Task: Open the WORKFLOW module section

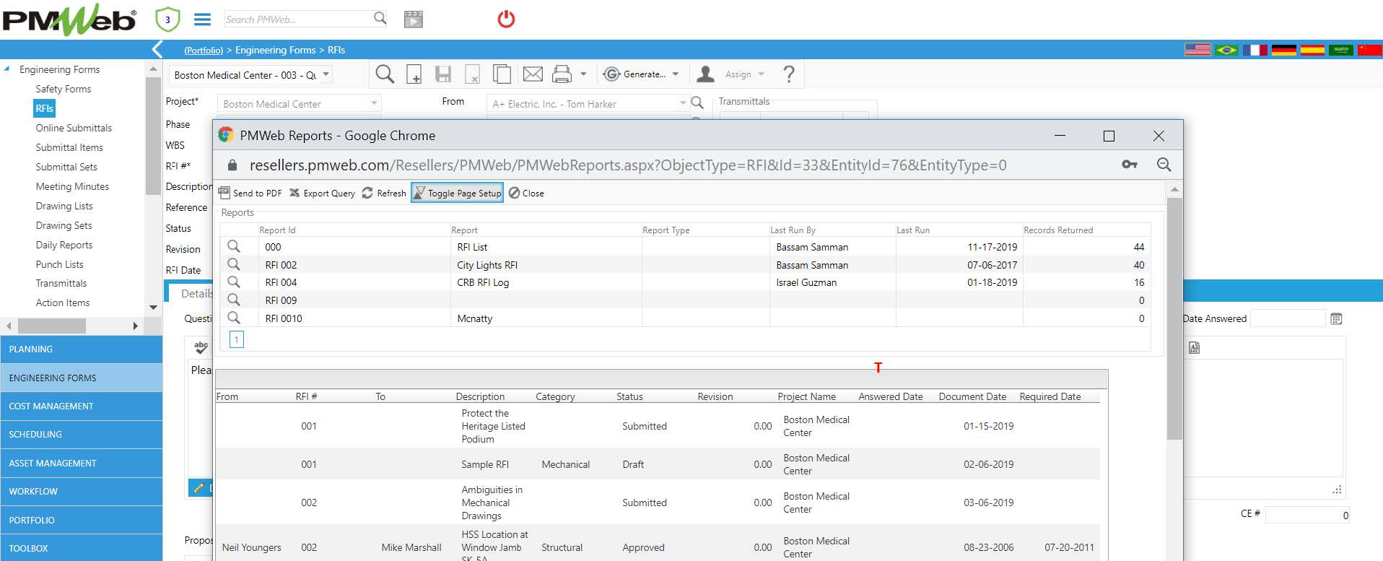Action: point(81,491)
